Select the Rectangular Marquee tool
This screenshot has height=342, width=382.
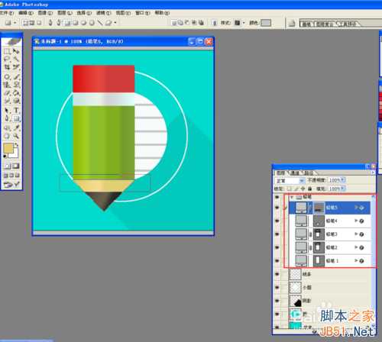pyautogui.click(x=7, y=52)
